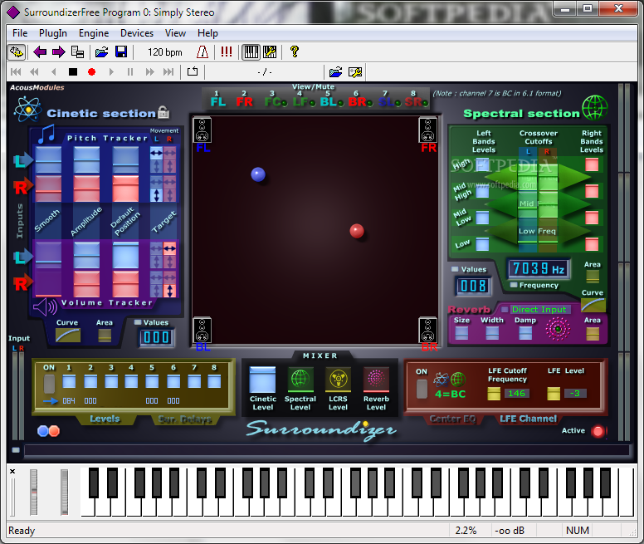Click the Cinetic section padlock icon
Image resolution: width=644 pixels, height=544 pixels.
coord(163,112)
